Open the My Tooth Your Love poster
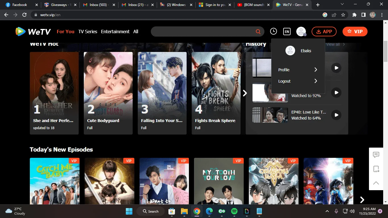 tap(219, 181)
